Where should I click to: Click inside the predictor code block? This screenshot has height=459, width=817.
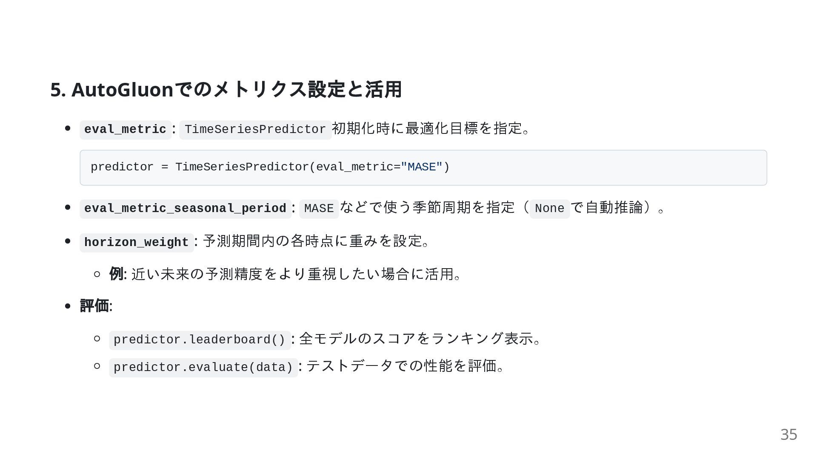point(423,167)
